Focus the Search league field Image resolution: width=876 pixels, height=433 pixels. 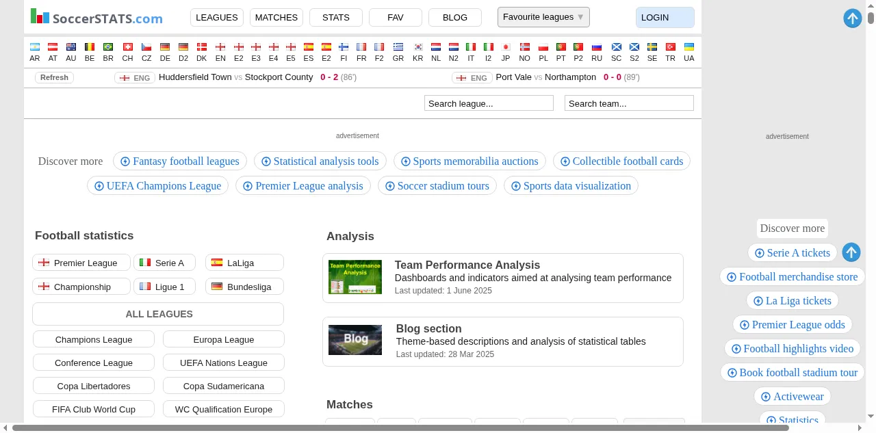489,103
